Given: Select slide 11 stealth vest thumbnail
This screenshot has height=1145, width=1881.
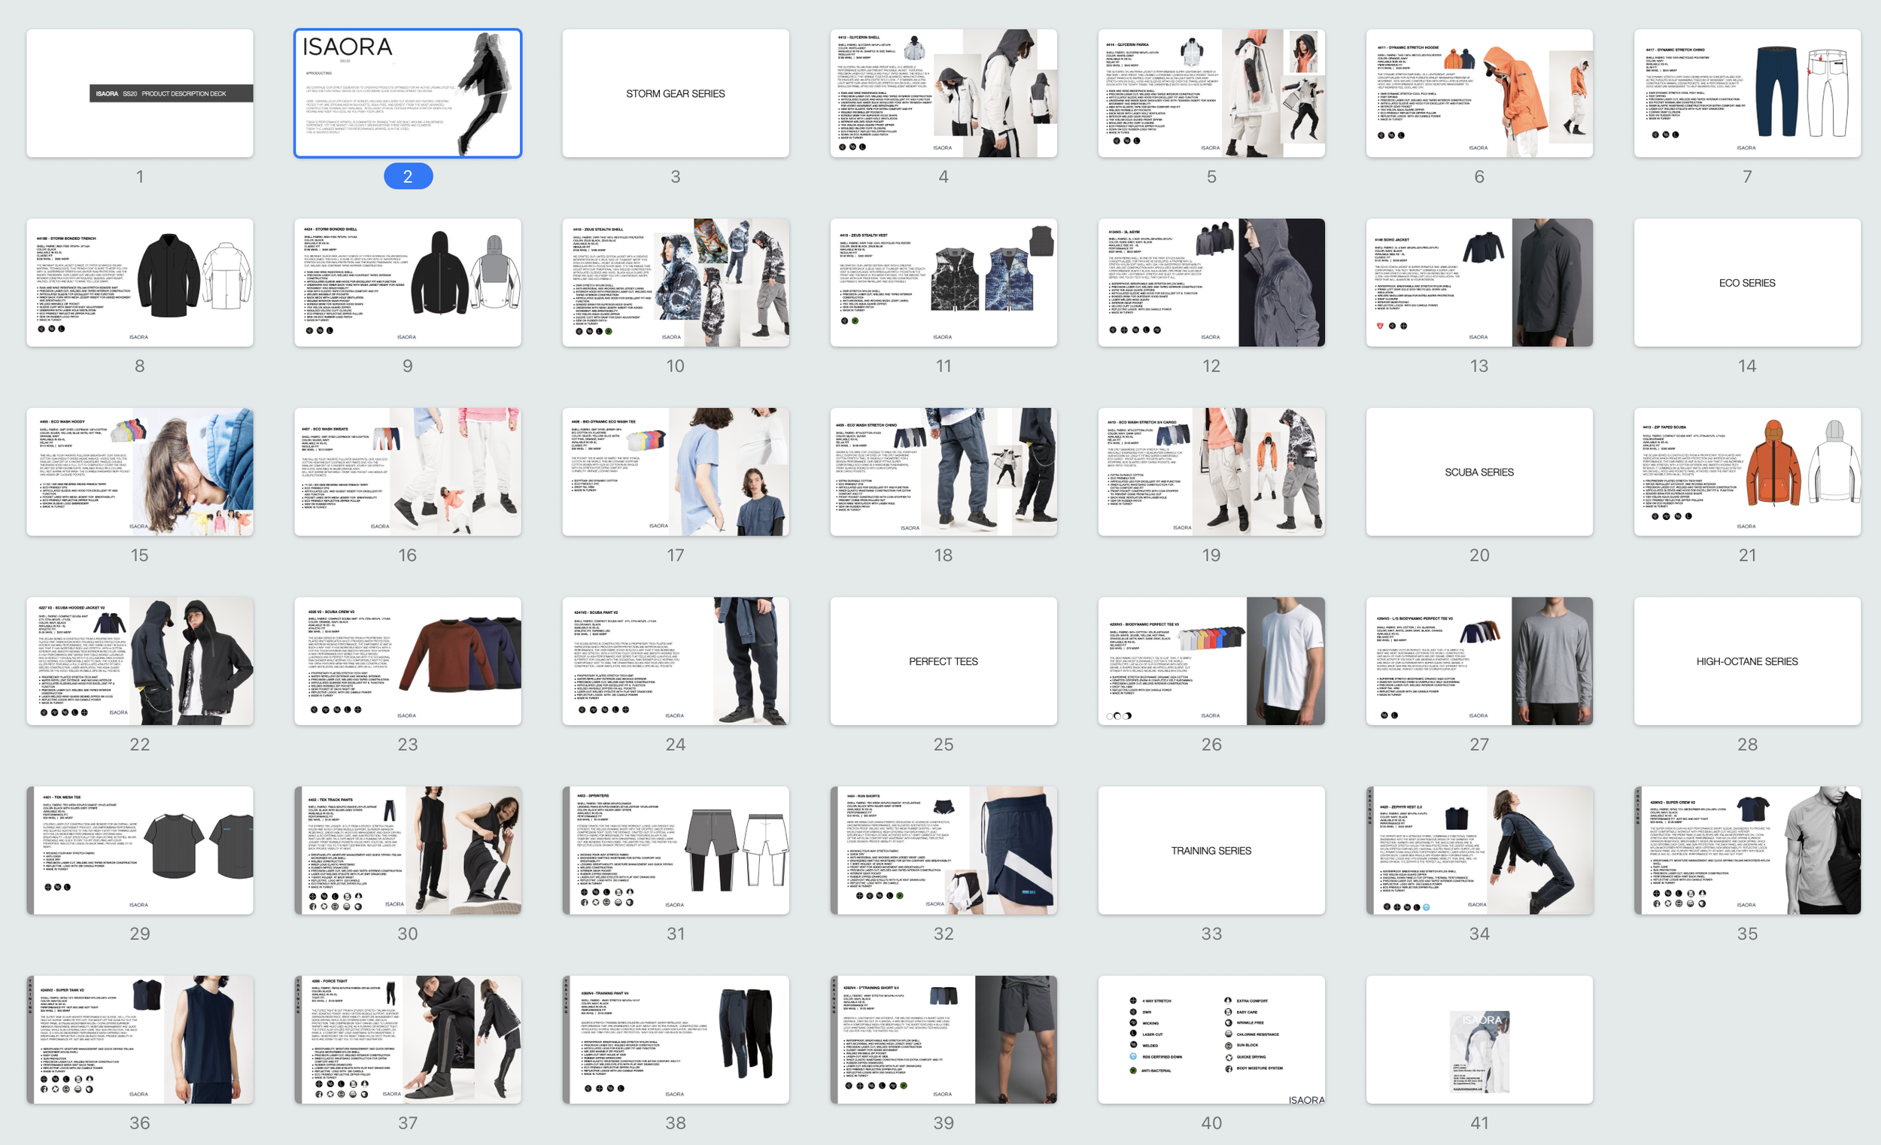Looking at the screenshot, I should [x=943, y=282].
